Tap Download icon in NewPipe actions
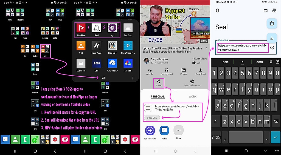Viewport: 281px width, 155px height. click(x=201, y=70)
